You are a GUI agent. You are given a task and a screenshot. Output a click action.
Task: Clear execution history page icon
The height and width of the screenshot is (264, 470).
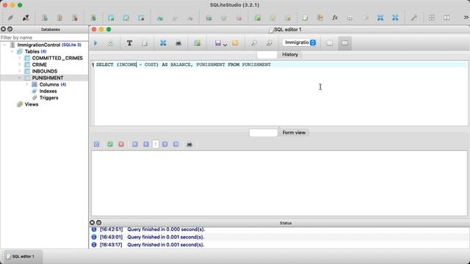point(145,43)
